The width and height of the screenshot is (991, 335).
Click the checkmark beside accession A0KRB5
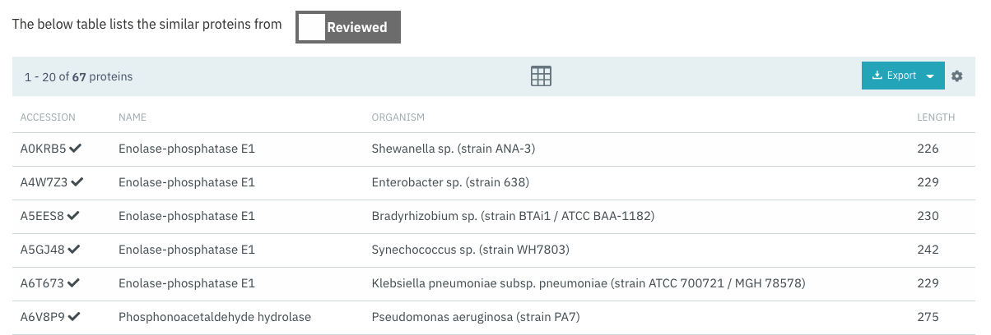click(x=76, y=149)
